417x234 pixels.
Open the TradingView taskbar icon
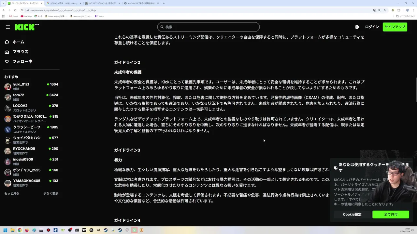[84, 230]
